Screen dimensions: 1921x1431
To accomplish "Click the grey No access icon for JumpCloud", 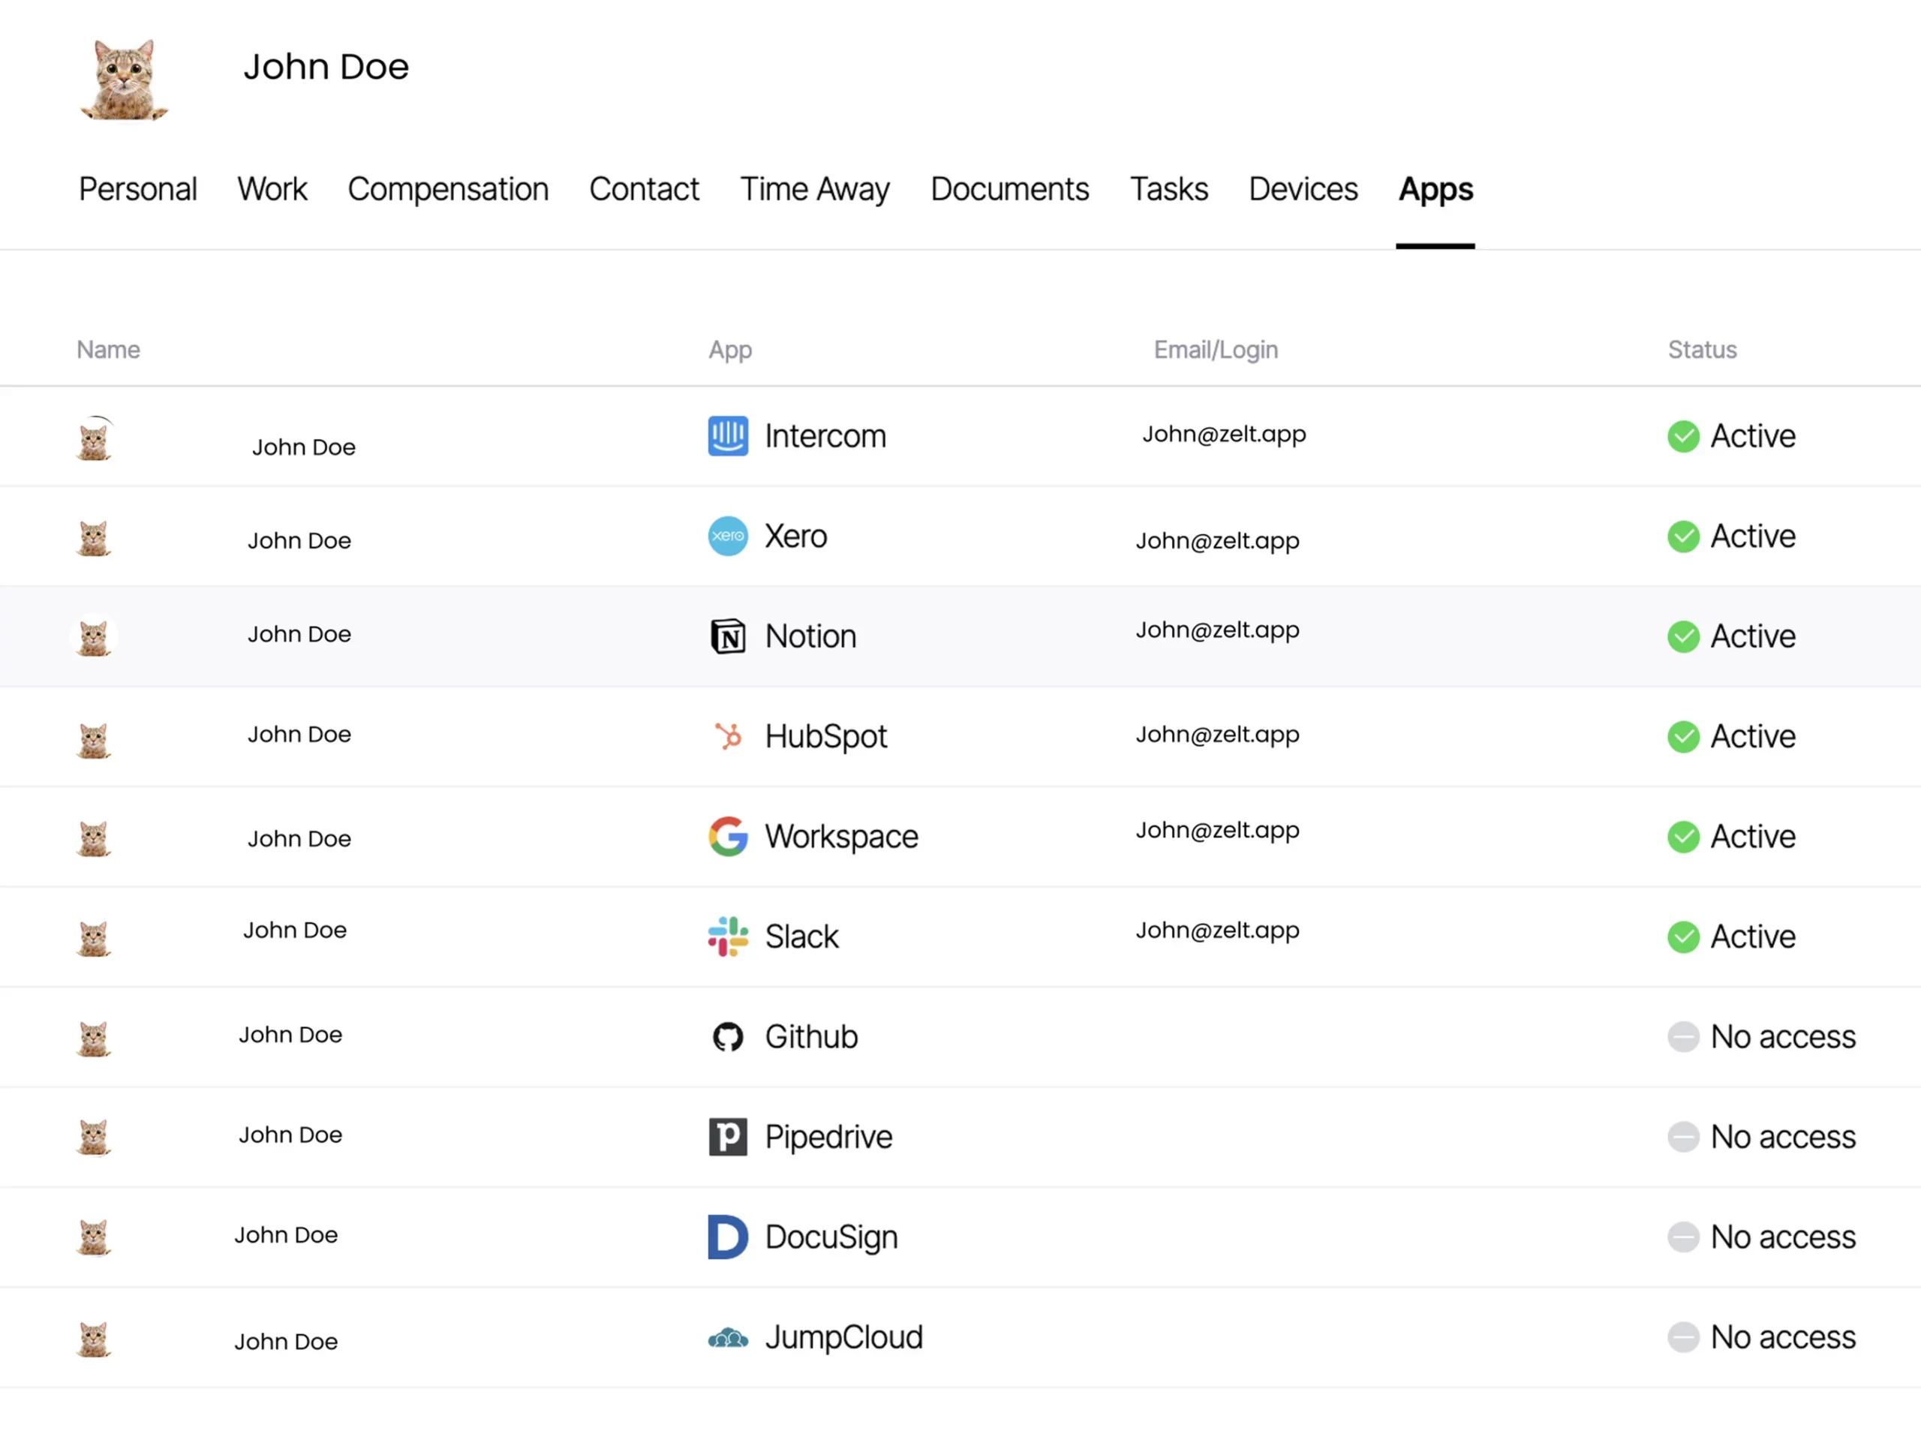I will point(1683,1337).
